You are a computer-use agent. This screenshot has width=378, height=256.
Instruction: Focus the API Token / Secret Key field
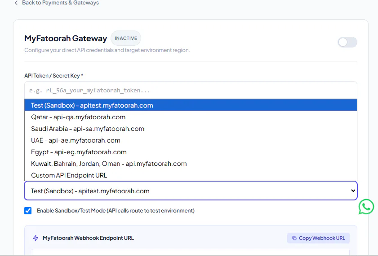191,90
